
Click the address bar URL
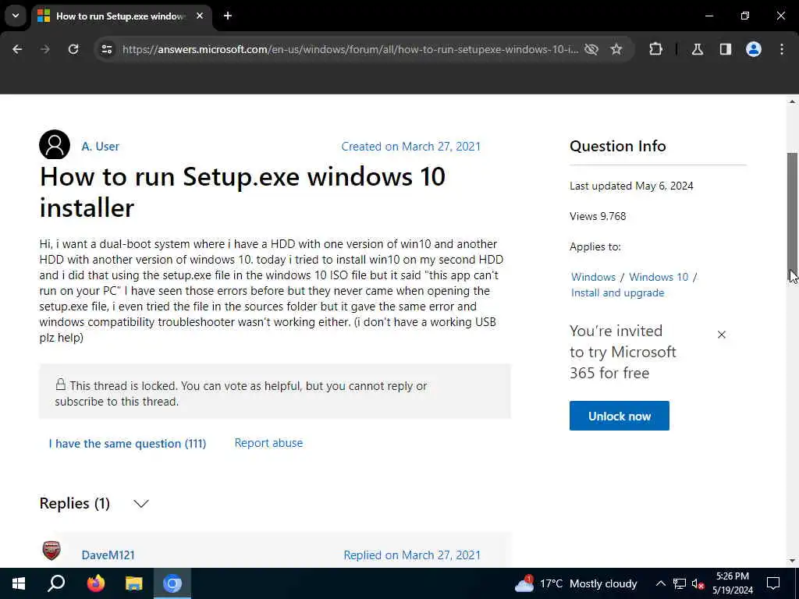[x=350, y=49]
